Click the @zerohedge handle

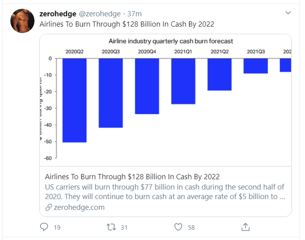coord(100,14)
